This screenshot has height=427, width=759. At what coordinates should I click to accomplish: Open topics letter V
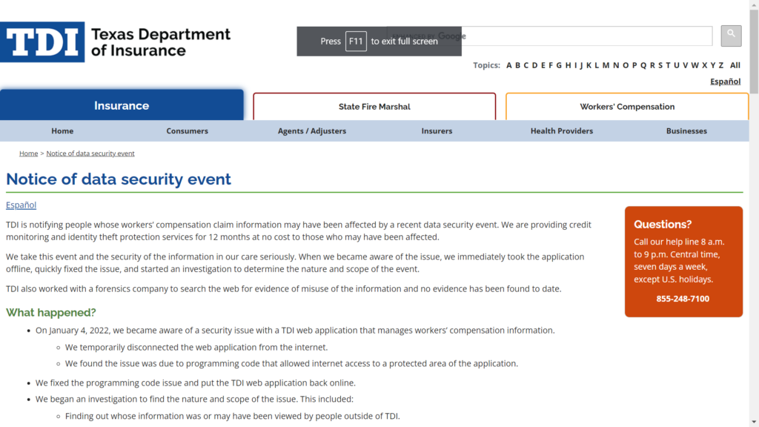686,65
